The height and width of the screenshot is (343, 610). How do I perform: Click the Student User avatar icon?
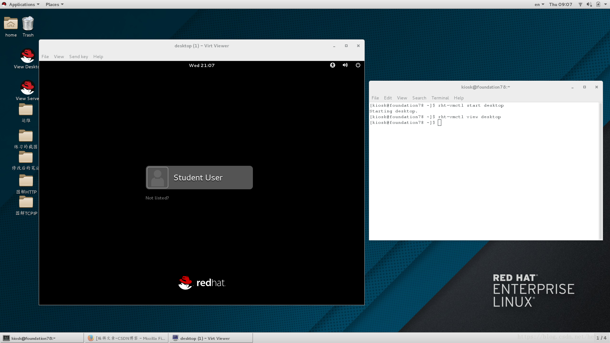coord(158,178)
